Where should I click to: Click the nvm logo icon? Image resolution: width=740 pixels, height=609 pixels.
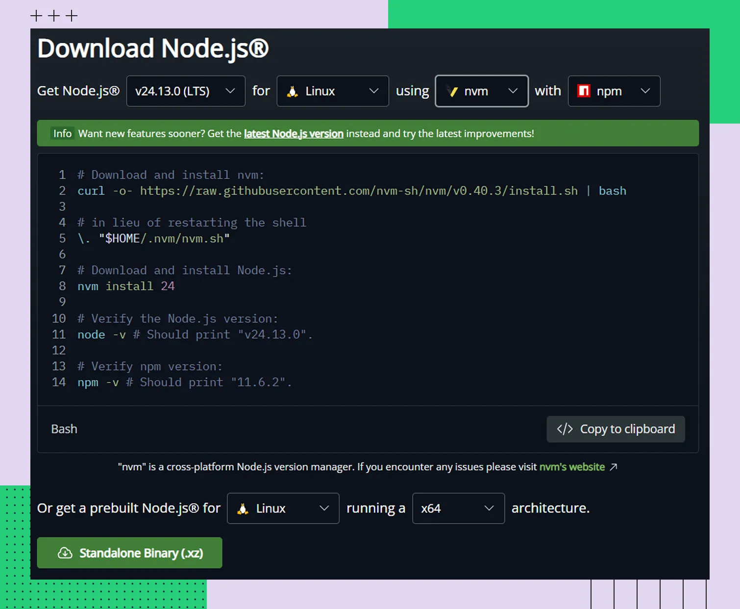pyautogui.click(x=452, y=91)
